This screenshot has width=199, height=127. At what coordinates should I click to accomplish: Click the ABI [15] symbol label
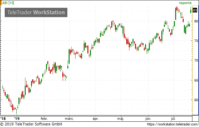(8, 3)
